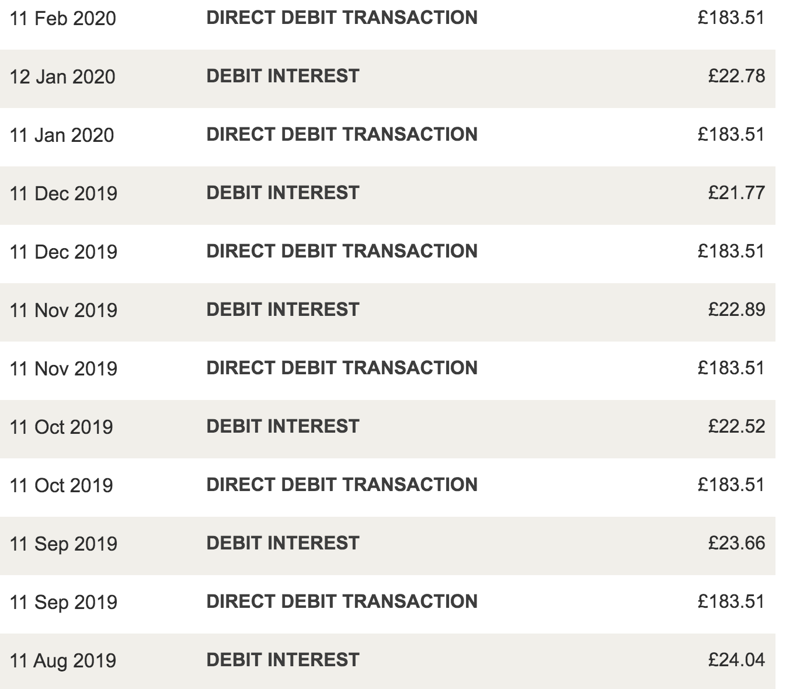The height and width of the screenshot is (689, 786).
Task: Click the £22.78 debit interest amount
Action: click(736, 76)
